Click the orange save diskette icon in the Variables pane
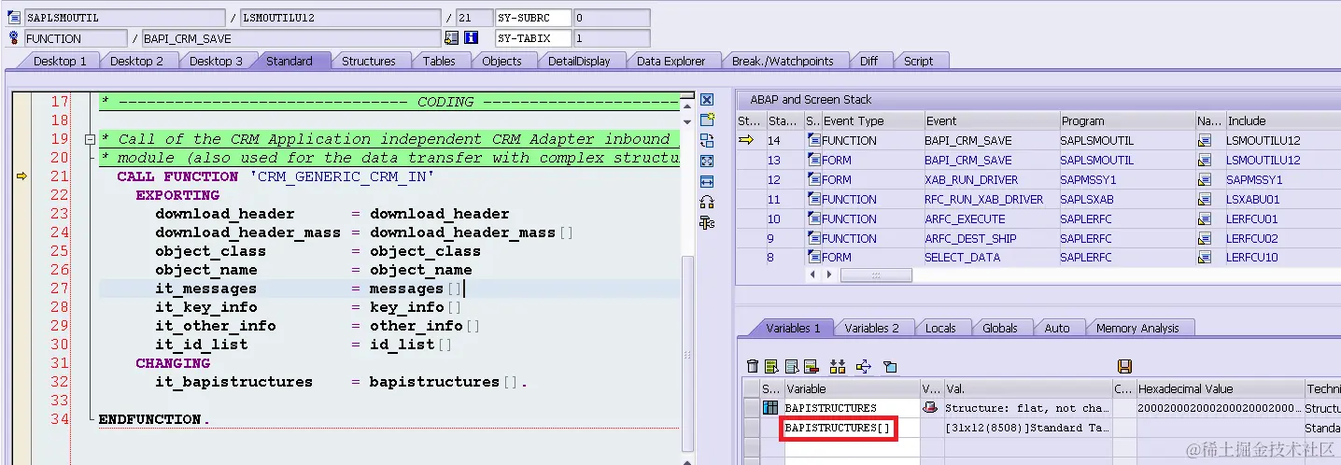 (x=1124, y=367)
